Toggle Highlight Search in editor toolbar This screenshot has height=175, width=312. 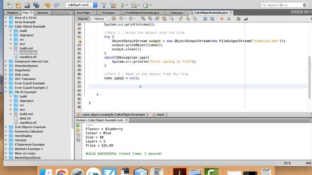coord(164,18)
